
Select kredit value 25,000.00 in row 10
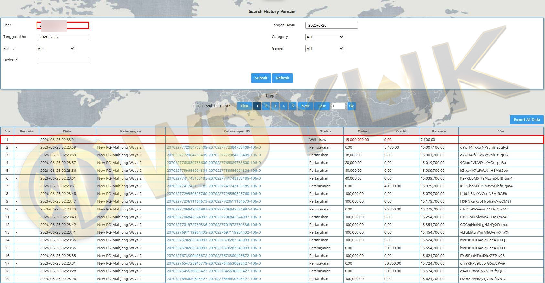pos(393,209)
